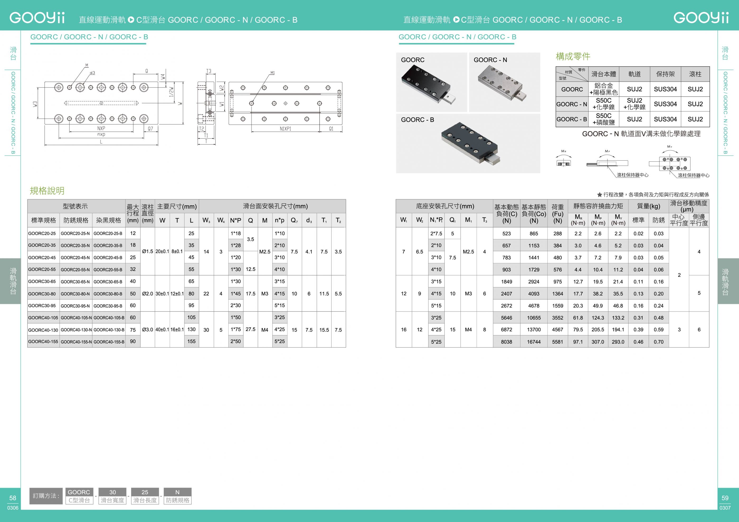The height and width of the screenshot is (522, 739).
Task: Click the bottom-view drawing with N1XP1 label
Action: [x=286, y=103]
